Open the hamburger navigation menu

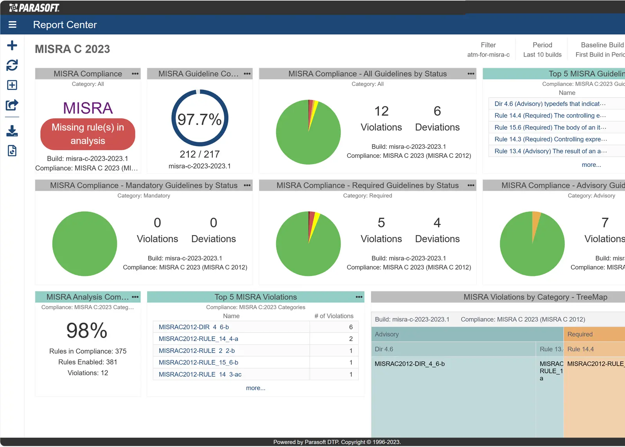(x=13, y=25)
